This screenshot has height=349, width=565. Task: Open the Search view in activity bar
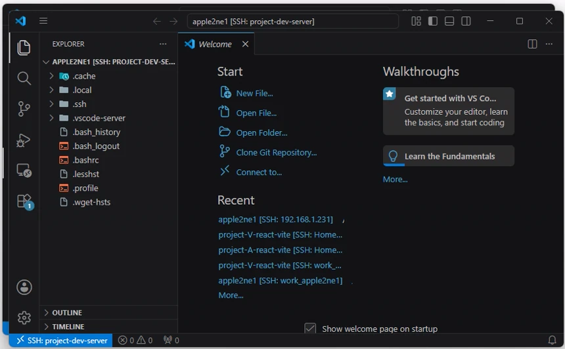point(24,78)
